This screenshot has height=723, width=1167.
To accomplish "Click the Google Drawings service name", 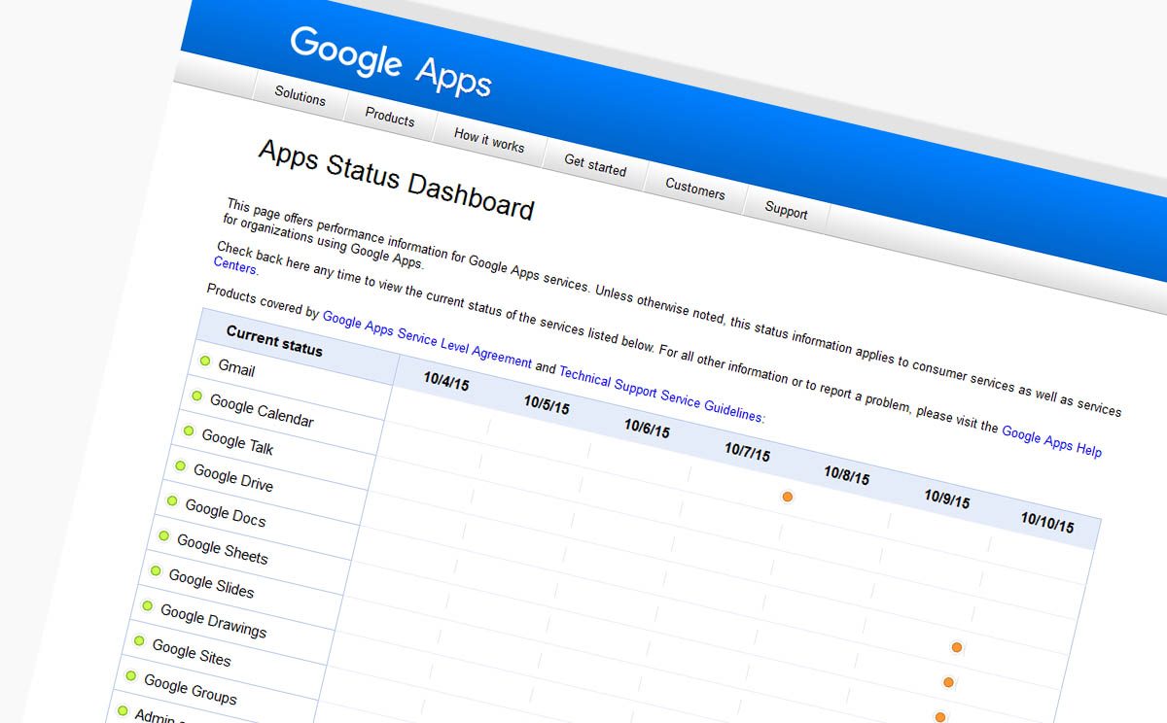I will tap(213, 620).
